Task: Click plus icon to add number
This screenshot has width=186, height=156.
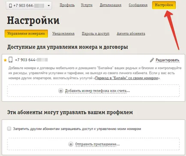Action: pos(61,91)
